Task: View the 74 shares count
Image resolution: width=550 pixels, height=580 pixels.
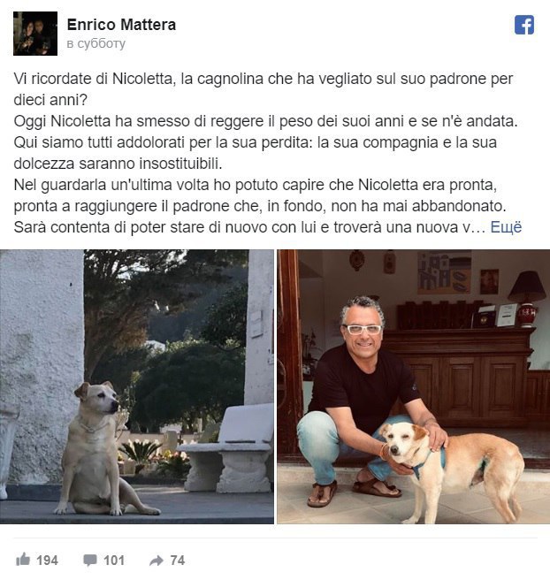Action: [x=177, y=561]
